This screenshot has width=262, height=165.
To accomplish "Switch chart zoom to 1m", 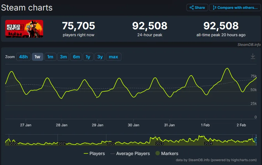I will point(50,57).
